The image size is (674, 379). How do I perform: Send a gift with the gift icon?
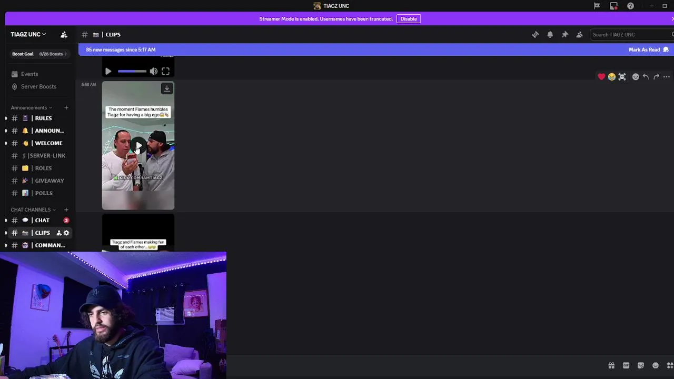[611, 365]
